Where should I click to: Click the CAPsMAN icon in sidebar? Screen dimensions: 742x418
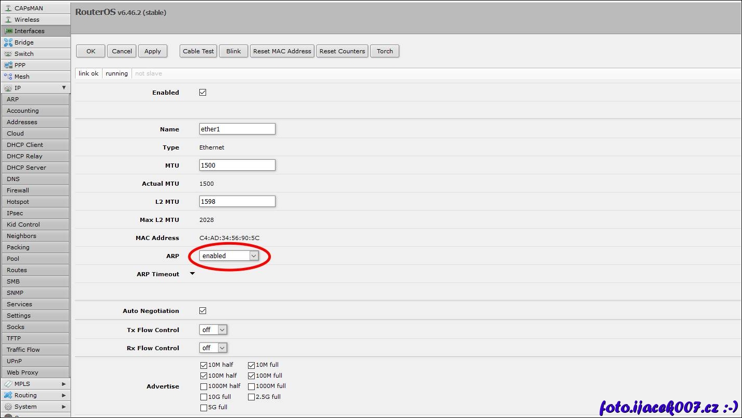[x=8, y=8]
